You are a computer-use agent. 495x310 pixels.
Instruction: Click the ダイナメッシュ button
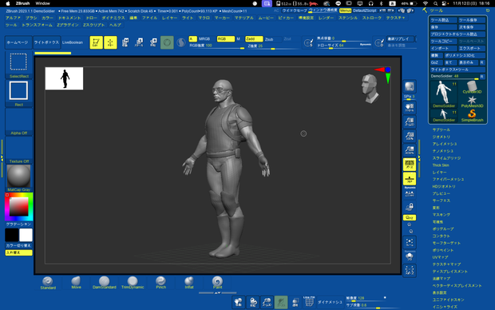point(330,302)
